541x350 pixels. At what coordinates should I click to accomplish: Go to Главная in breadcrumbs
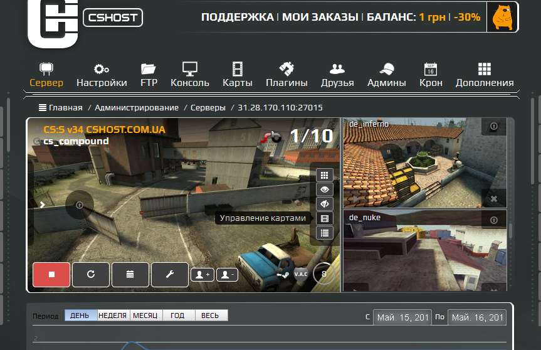pyautogui.click(x=66, y=108)
